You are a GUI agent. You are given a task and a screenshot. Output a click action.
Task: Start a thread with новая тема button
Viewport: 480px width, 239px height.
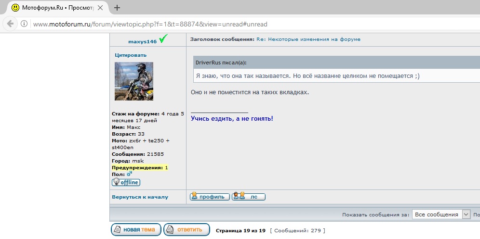pyautogui.click(x=136, y=230)
